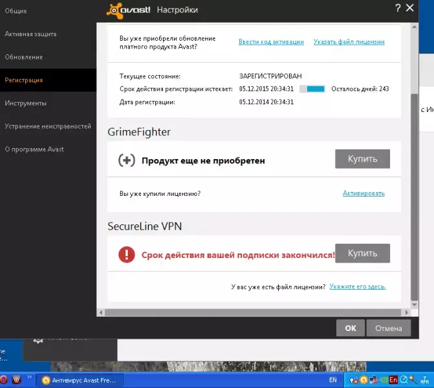The image size is (434, 388).
Task: Click the GrimeFighter section heading
Action: tap(139, 132)
